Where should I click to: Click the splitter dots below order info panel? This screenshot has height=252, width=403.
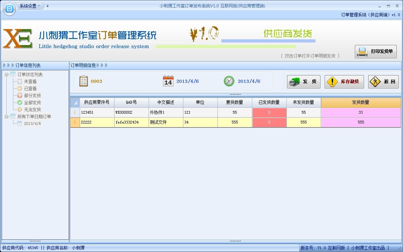[x=235, y=94]
